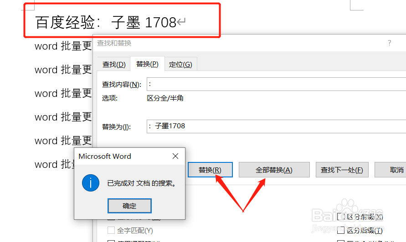Click the 替换(R) button

click(210, 170)
